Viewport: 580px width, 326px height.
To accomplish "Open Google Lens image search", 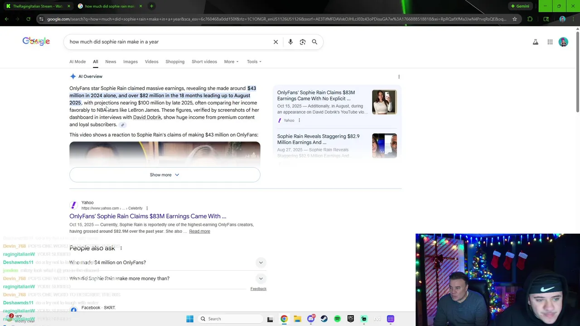I will tap(303, 42).
